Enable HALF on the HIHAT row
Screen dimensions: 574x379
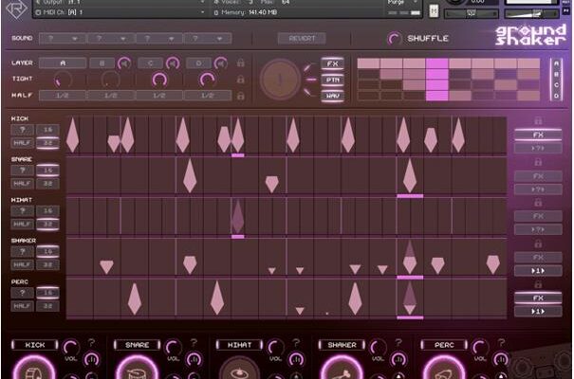21,225
